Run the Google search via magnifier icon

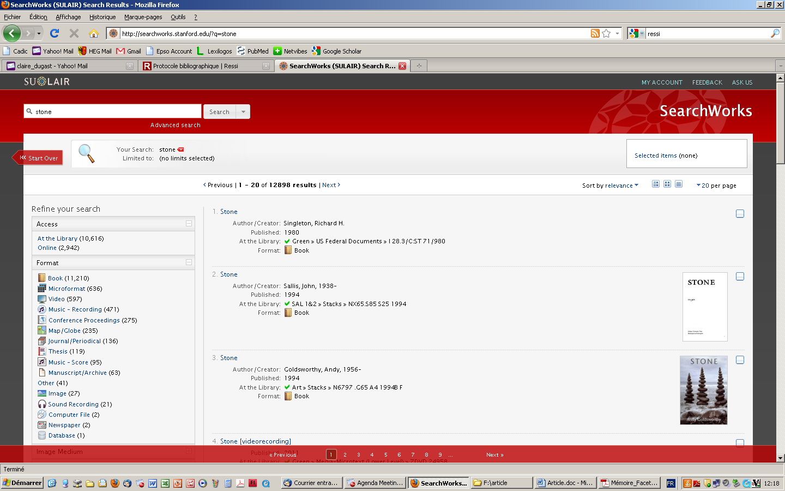(775, 33)
